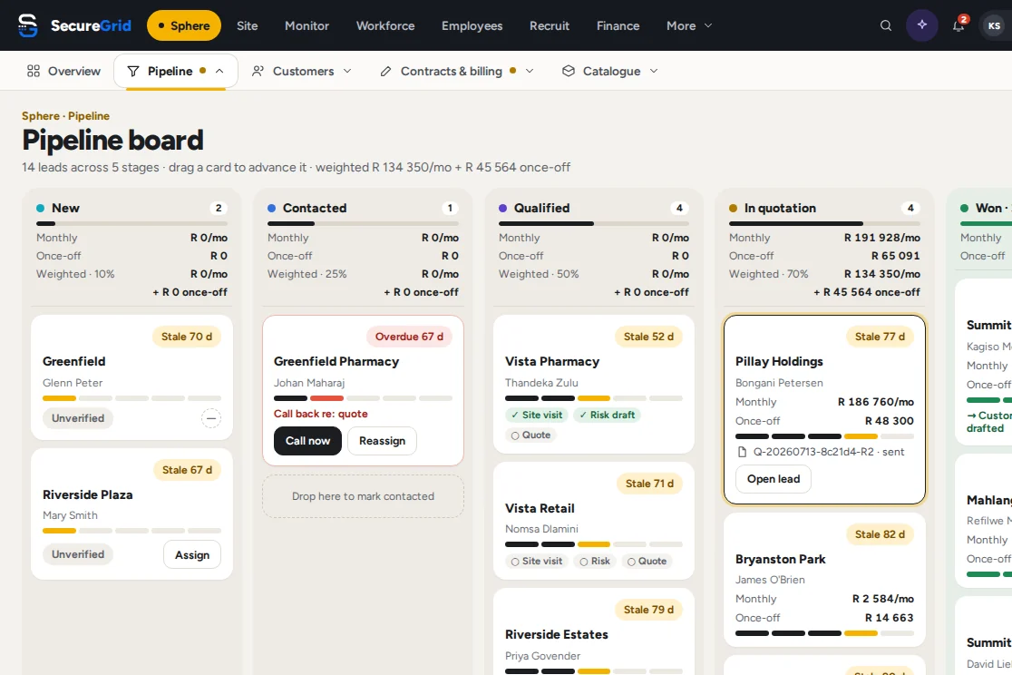This screenshot has height=675, width=1012.
Task: Click the In quotation column progress bar
Action: point(825,223)
